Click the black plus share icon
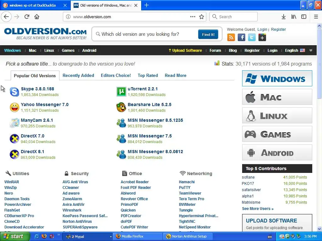322x241 pixels. point(262,38)
